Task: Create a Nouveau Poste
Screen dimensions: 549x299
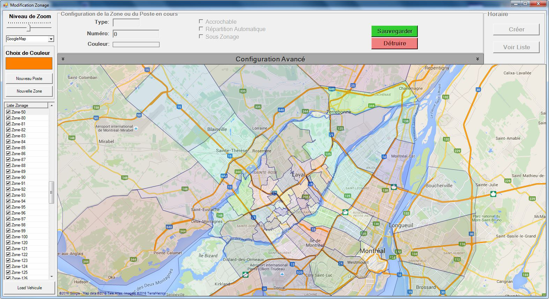Action: (29, 79)
